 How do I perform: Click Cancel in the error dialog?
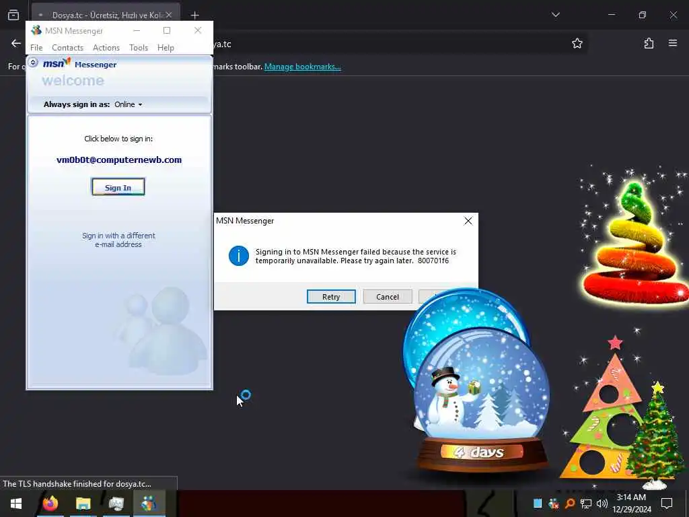388,297
